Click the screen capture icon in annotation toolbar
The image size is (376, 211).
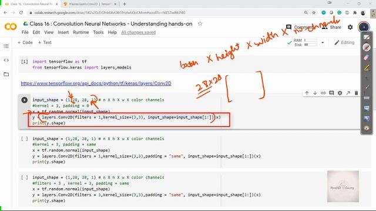coord(367,108)
